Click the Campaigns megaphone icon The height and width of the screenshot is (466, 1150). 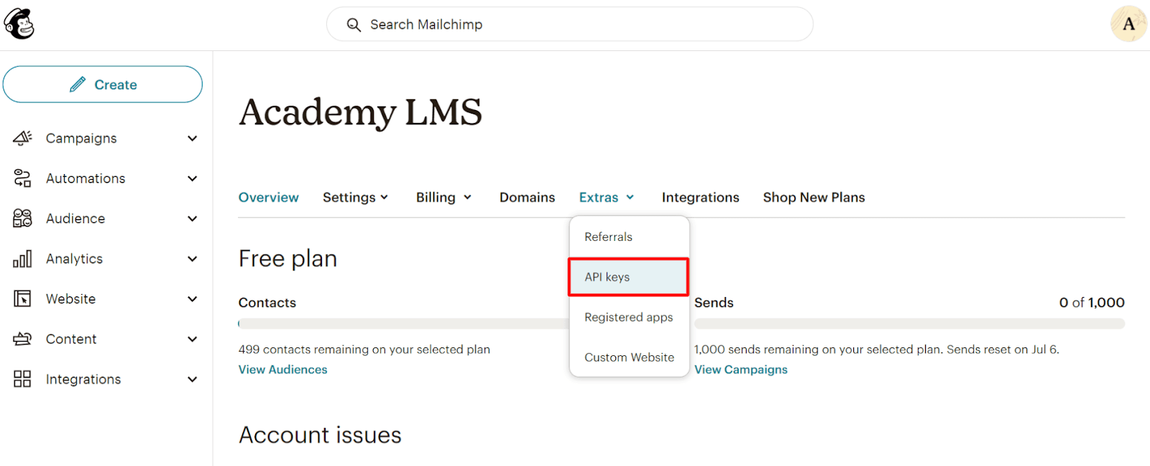tap(22, 138)
